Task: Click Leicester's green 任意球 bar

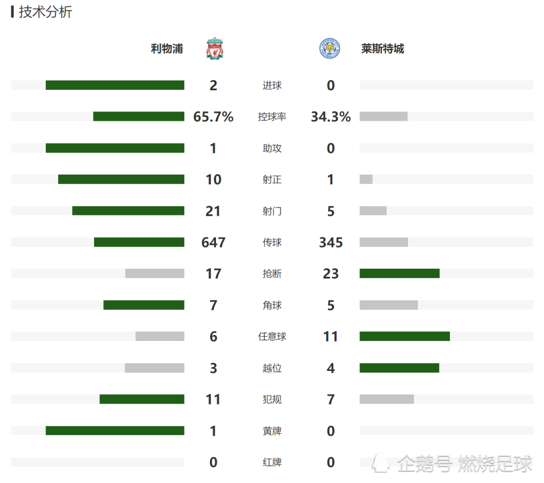Action: coord(405,336)
